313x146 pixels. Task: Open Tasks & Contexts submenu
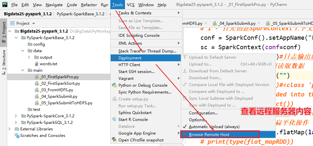146,13
